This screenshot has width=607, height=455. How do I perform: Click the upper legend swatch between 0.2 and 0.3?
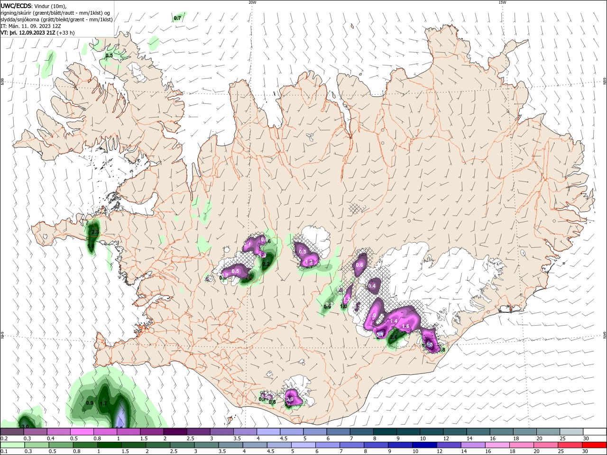pos(12,432)
